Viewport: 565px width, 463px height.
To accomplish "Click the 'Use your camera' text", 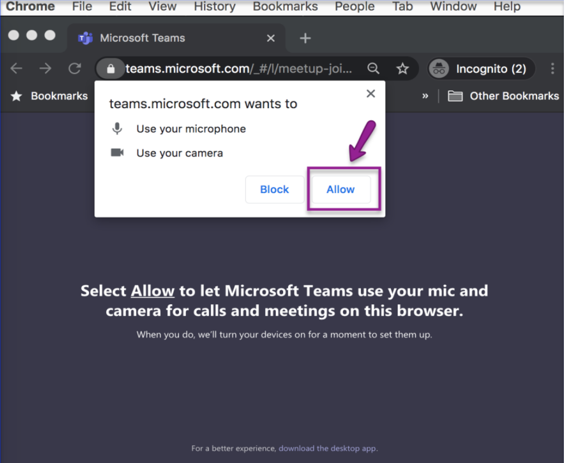I will coord(180,153).
